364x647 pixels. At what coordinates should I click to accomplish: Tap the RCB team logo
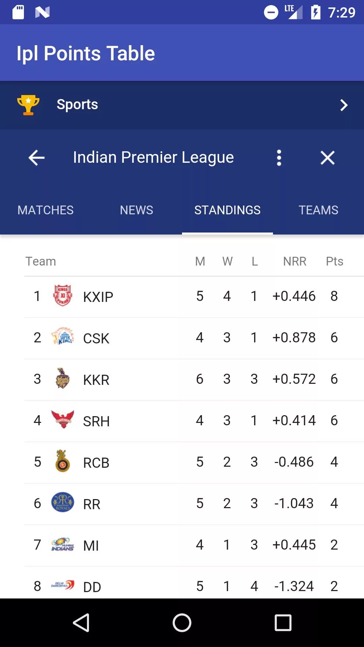click(63, 461)
